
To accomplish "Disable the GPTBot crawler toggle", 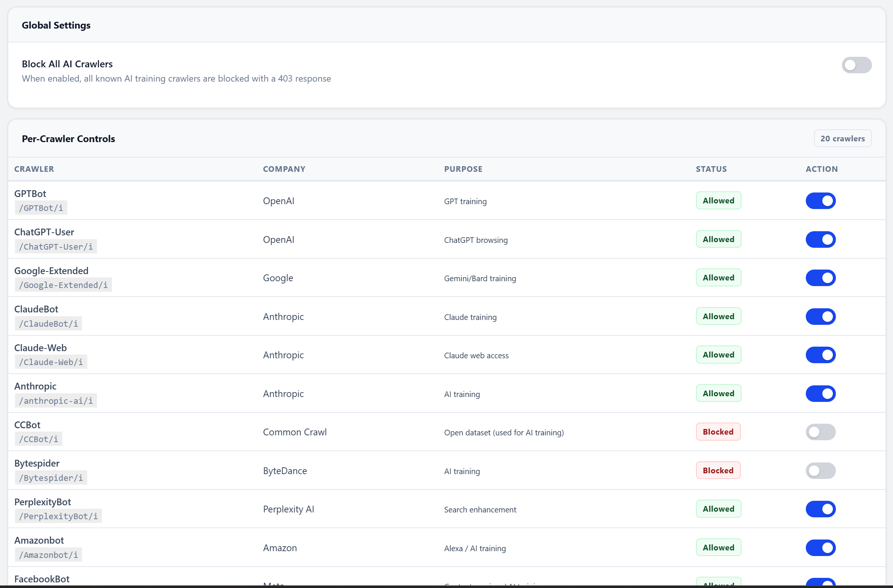I will point(820,200).
